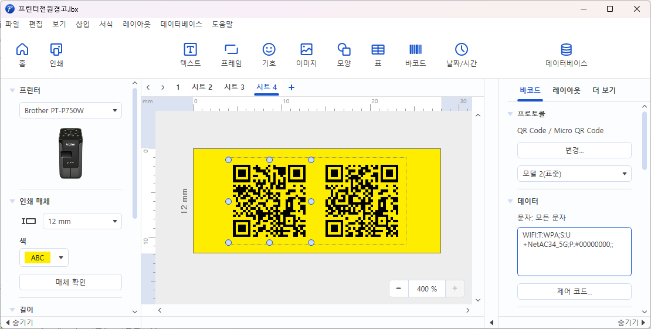
Task: Insert a Barcode (바코드) object
Action: pyautogui.click(x=416, y=55)
